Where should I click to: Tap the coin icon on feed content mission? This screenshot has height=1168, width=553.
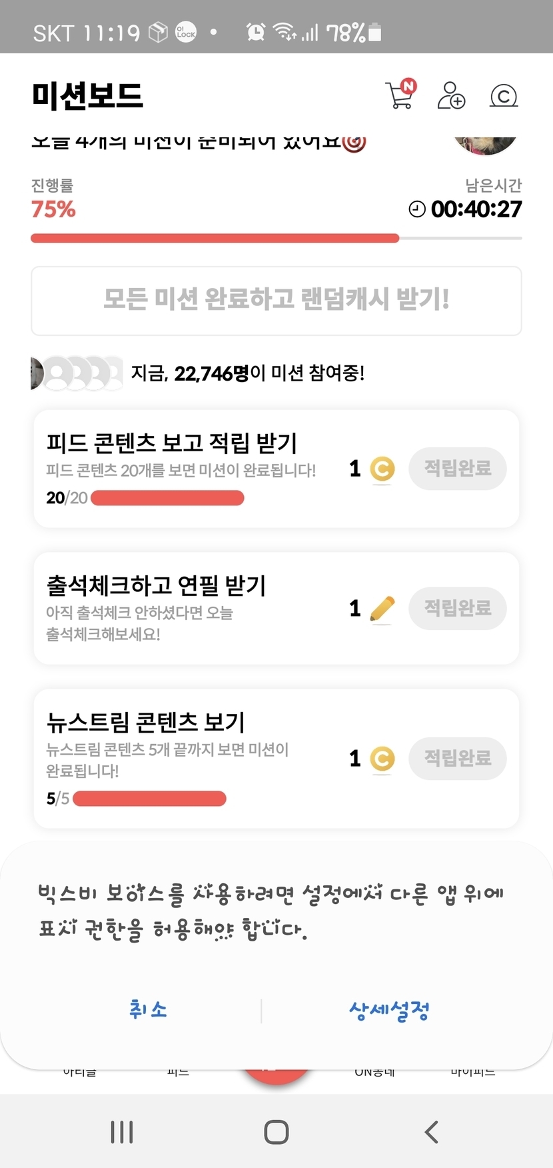coord(382,469)
